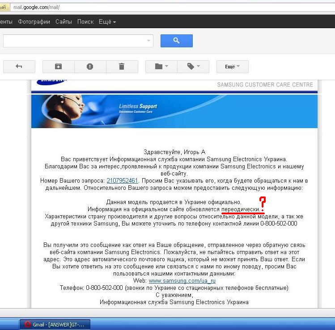Archive this email with the archive icon
The image size is (335, 330).
pyautogui.click(x=58, y=67)
